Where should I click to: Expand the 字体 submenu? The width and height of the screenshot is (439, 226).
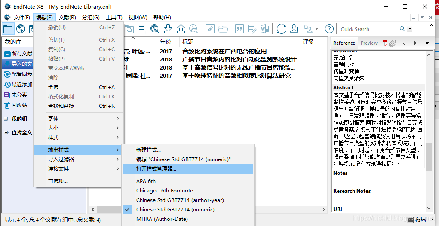[78, 119]
